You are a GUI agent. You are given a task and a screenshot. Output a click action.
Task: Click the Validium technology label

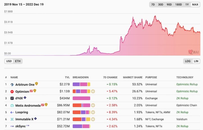tap(182, 119)
